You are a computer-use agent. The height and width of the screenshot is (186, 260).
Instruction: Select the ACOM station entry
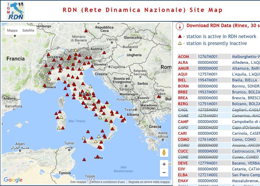pyautogui.click(x=184, y=57)
